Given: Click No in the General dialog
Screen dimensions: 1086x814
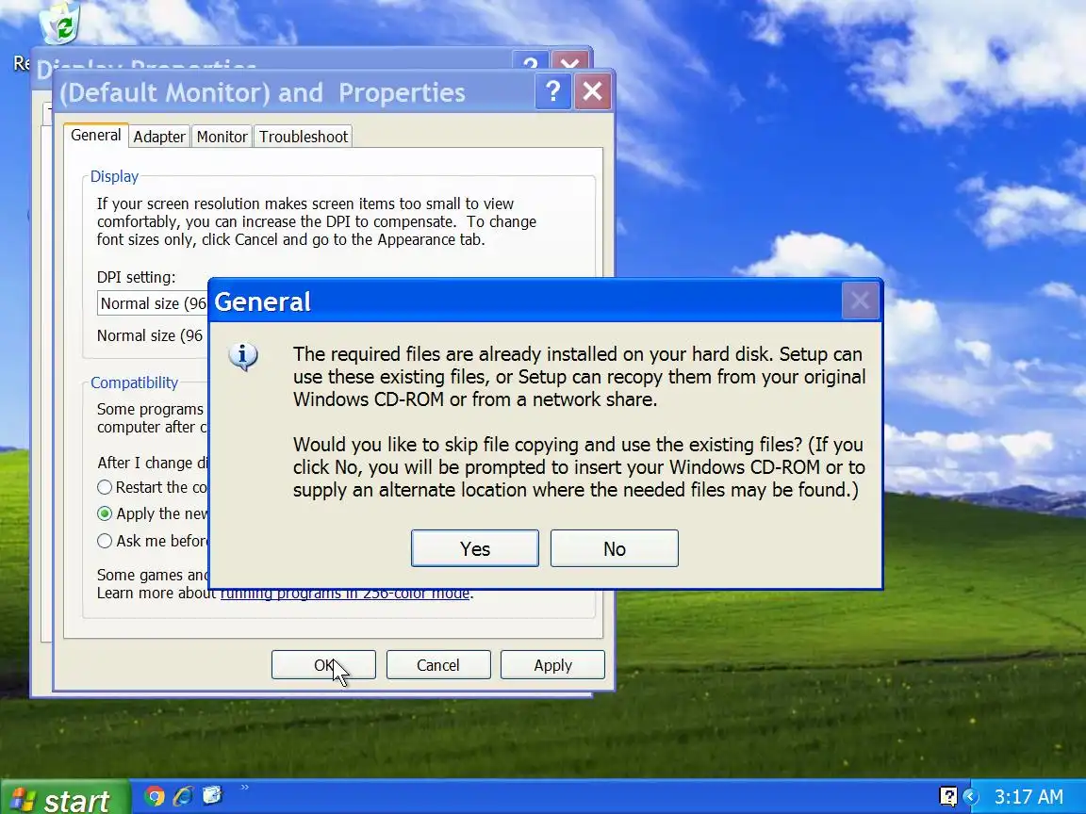Looking at the screenshot, I should click(x=615, y=548).
